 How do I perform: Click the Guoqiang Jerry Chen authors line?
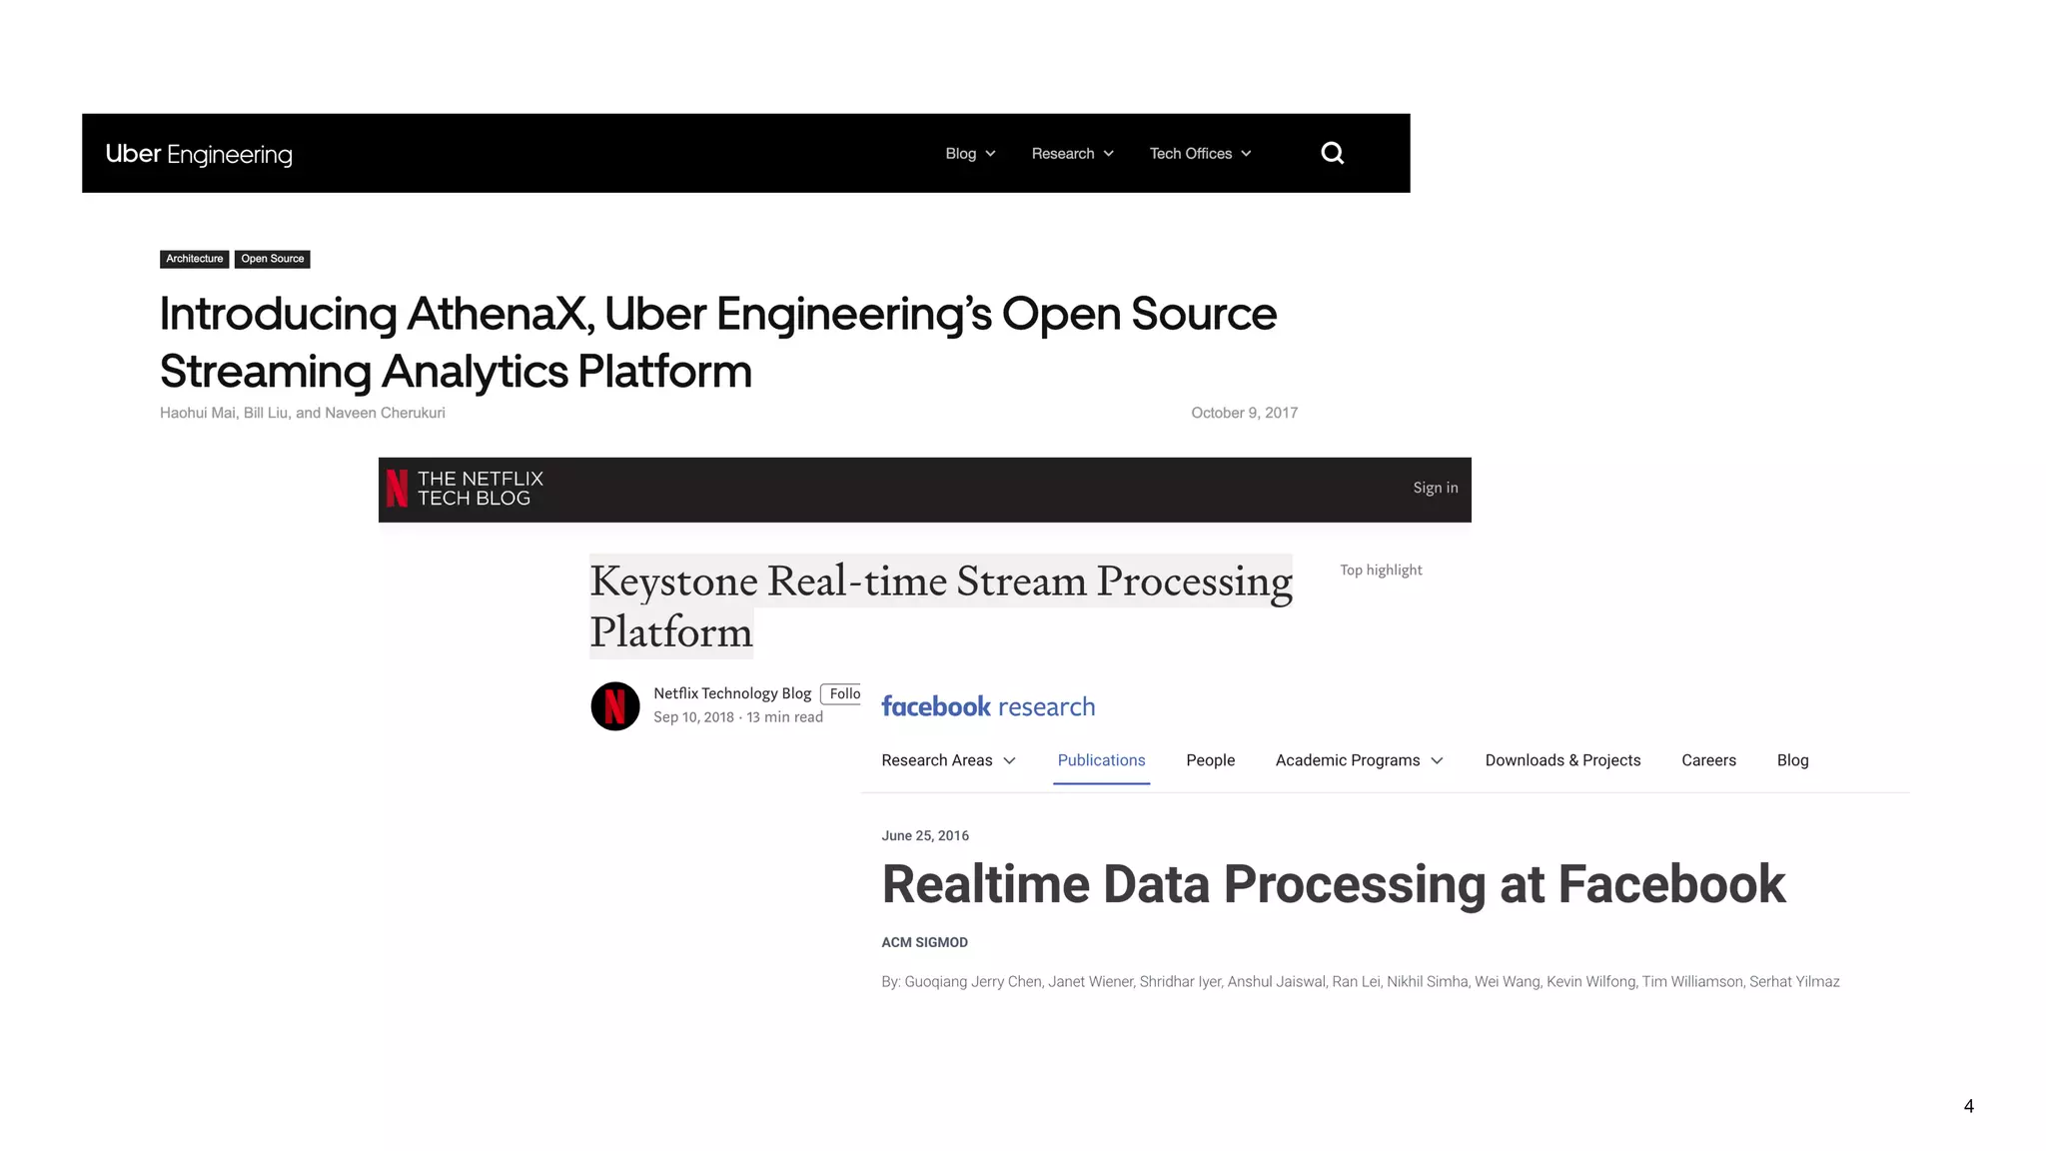(1361, 981)
